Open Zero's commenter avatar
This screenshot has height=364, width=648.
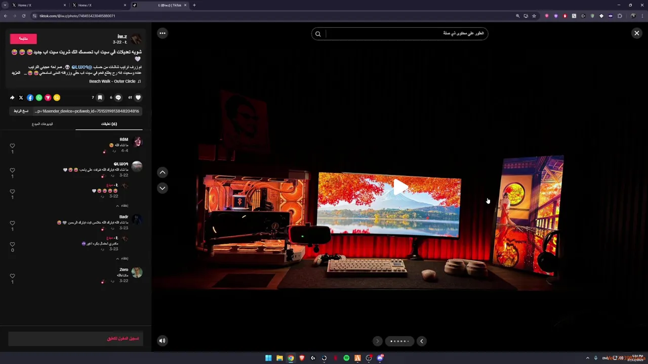137,273
